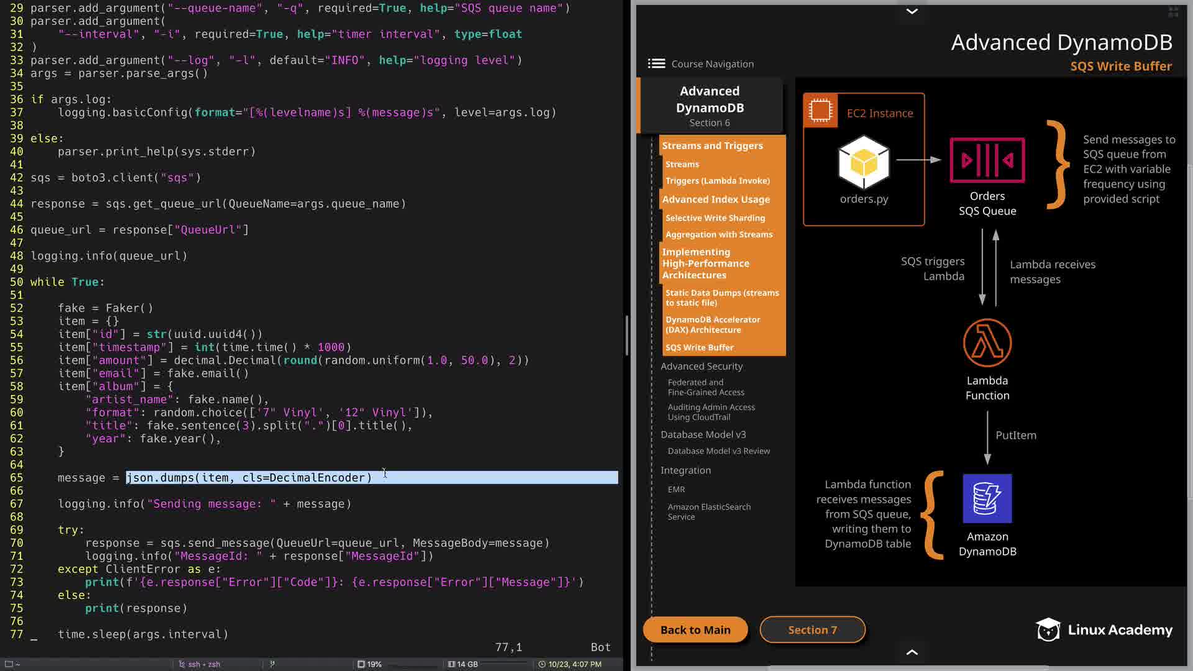
Task: Click the ssh zsh tab in the status bar
Action: pos(200,664)
